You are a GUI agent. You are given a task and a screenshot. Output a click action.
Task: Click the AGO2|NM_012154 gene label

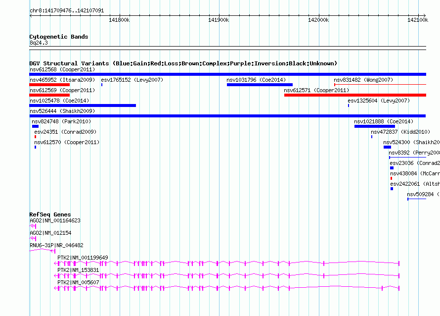(x=50, y=233)
